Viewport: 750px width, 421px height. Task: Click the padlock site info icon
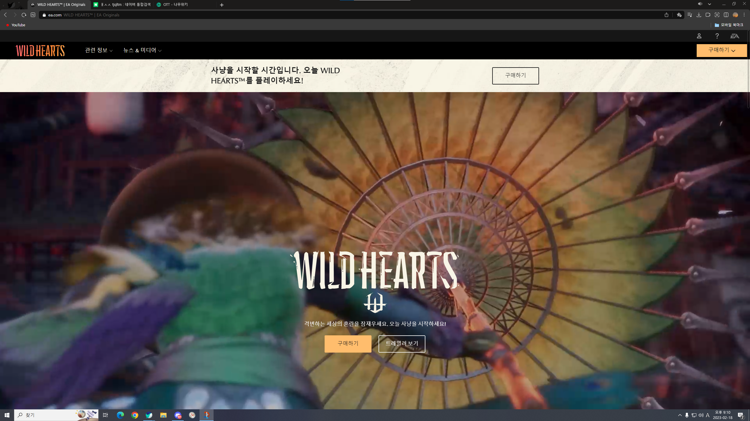point(44,15)
